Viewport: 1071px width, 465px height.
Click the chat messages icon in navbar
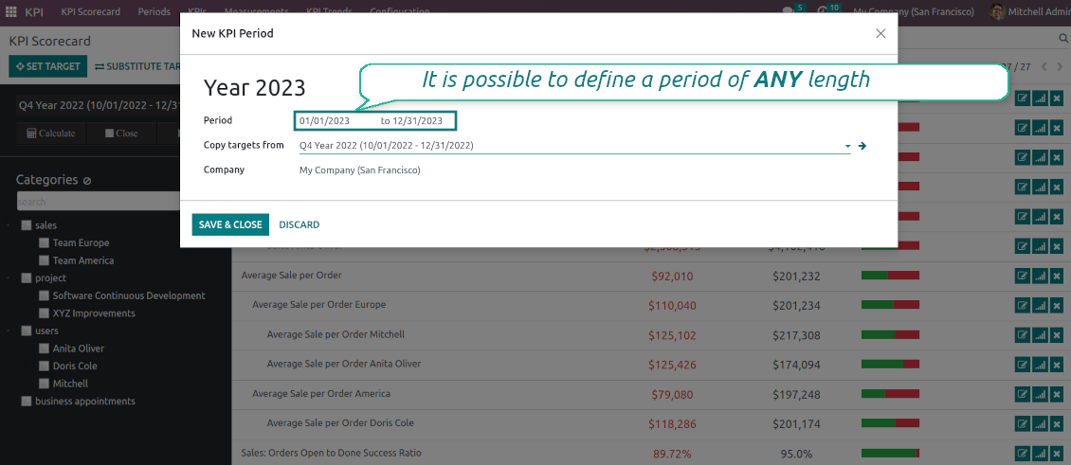click(x=788, y=12)
